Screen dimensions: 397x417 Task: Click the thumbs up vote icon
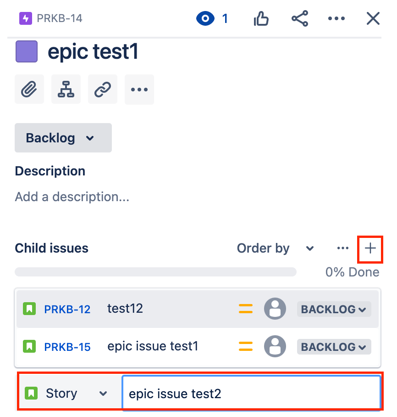261,19
